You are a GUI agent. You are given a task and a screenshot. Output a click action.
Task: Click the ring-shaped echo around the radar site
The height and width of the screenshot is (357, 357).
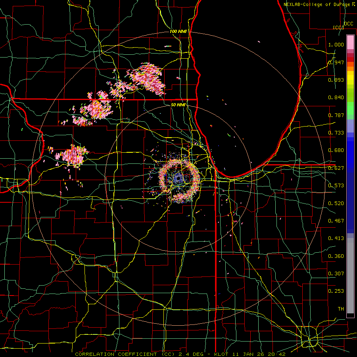(179, 180)
